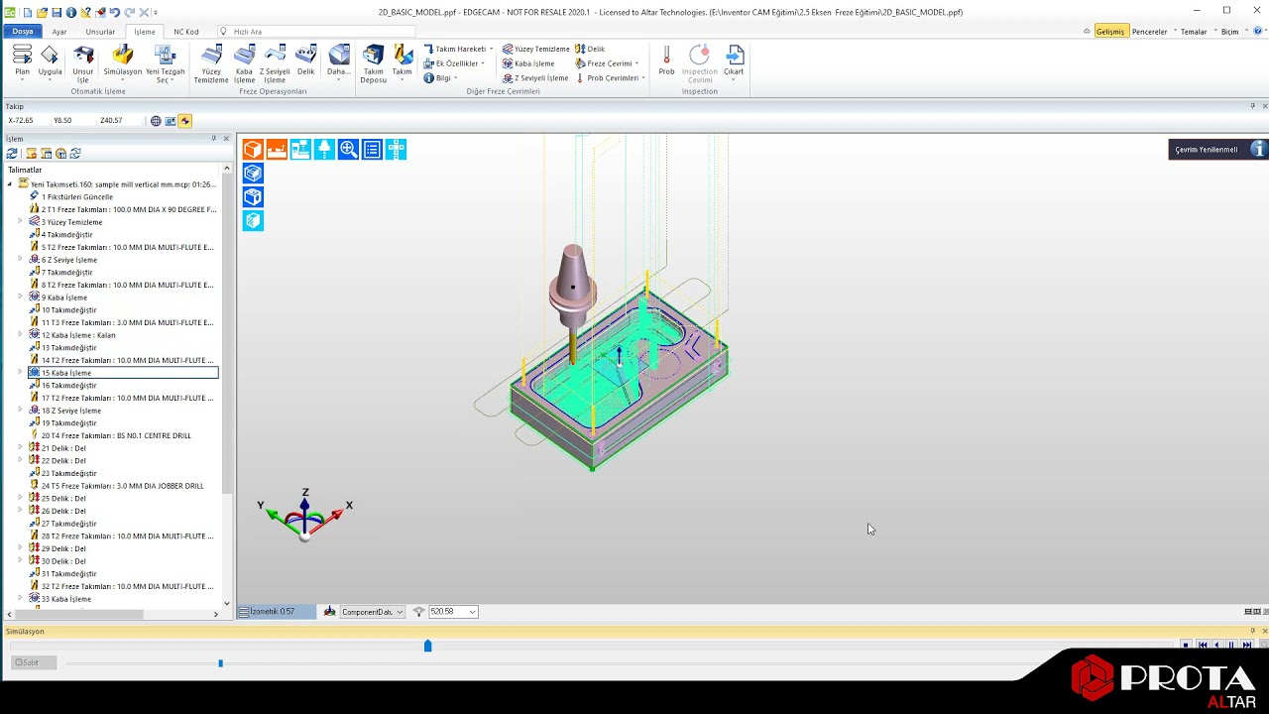Click the simulation stop button
The height and width of the screenshot is (714, 1269).
coord(1186,645)
